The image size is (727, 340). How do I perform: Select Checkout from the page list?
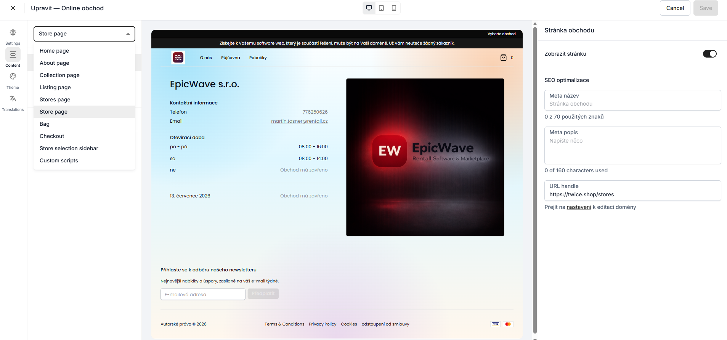(x=84, y=136)
